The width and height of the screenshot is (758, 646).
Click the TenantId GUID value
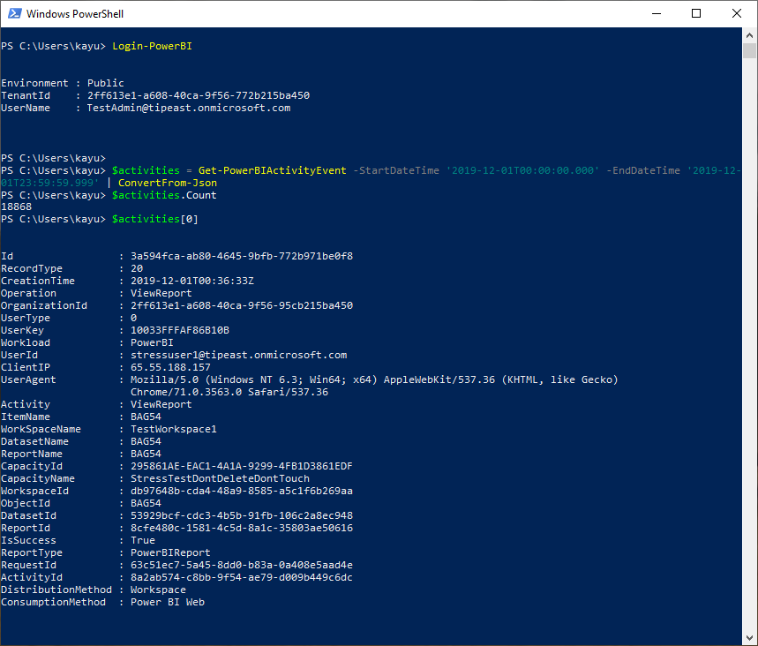point(198,95)
